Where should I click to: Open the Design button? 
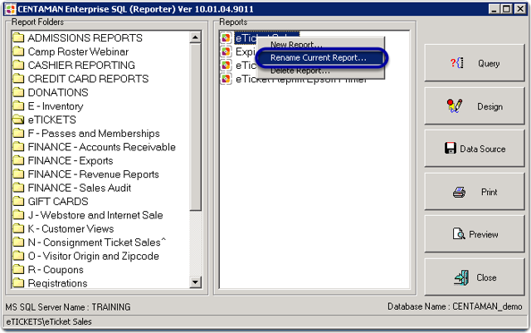coord(471,106)
